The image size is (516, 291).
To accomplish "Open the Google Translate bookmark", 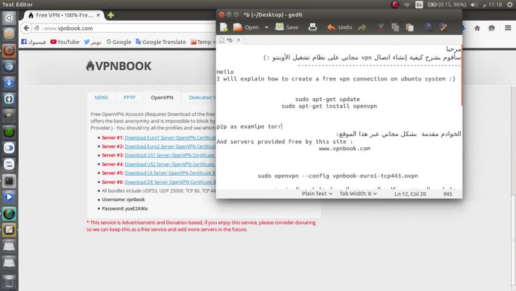I will point(161,42).
